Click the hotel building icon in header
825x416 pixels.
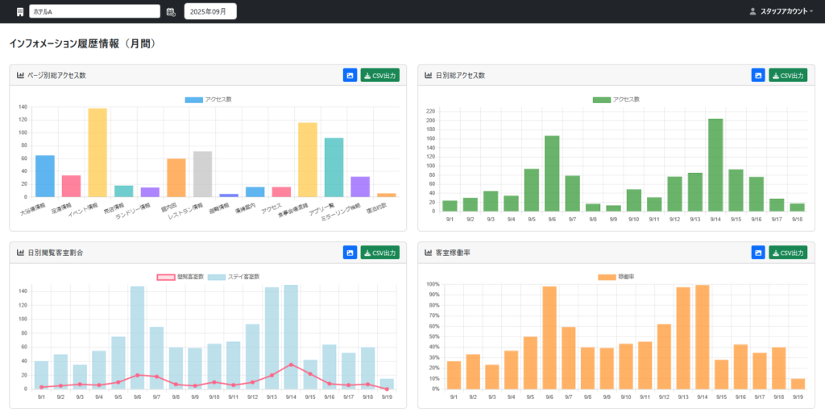click(x=20, y=11)
